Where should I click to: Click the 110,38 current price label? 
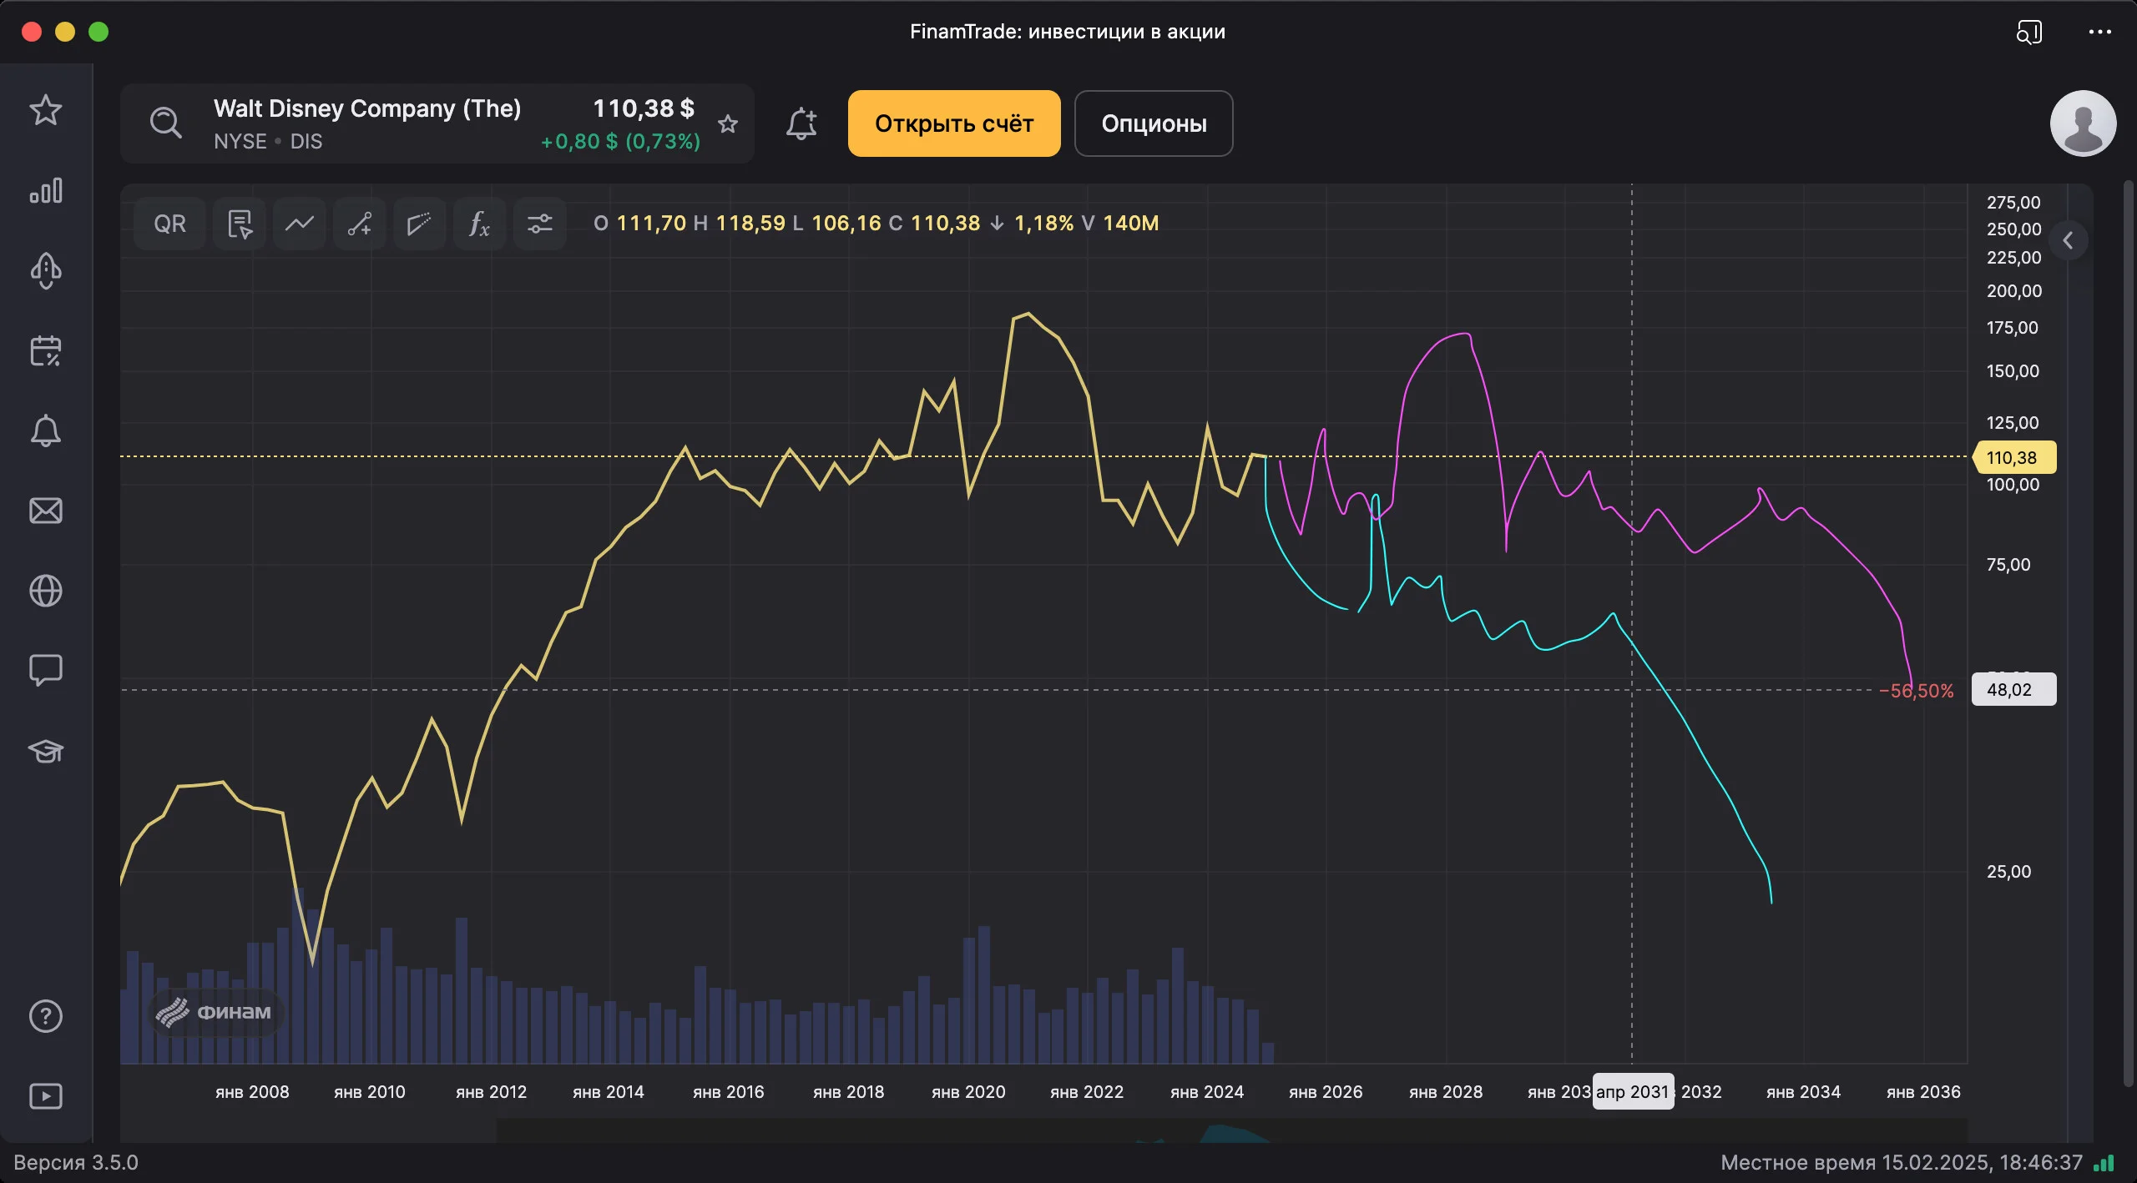[x=2013, y=457]
